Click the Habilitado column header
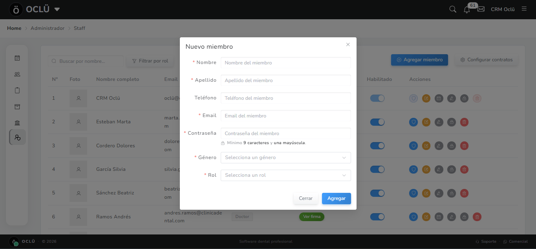The image size is (536, 249). [x=379, y=79]
